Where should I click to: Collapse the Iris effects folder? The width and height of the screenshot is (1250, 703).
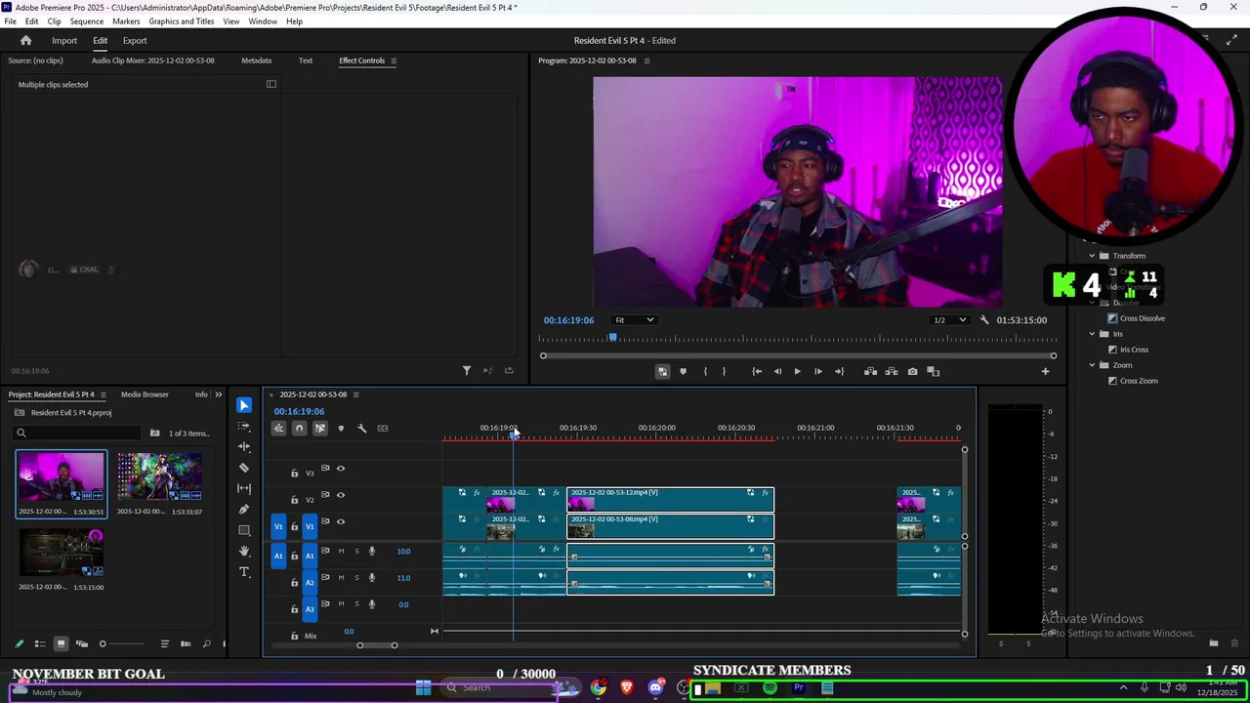coord(1092,334)
